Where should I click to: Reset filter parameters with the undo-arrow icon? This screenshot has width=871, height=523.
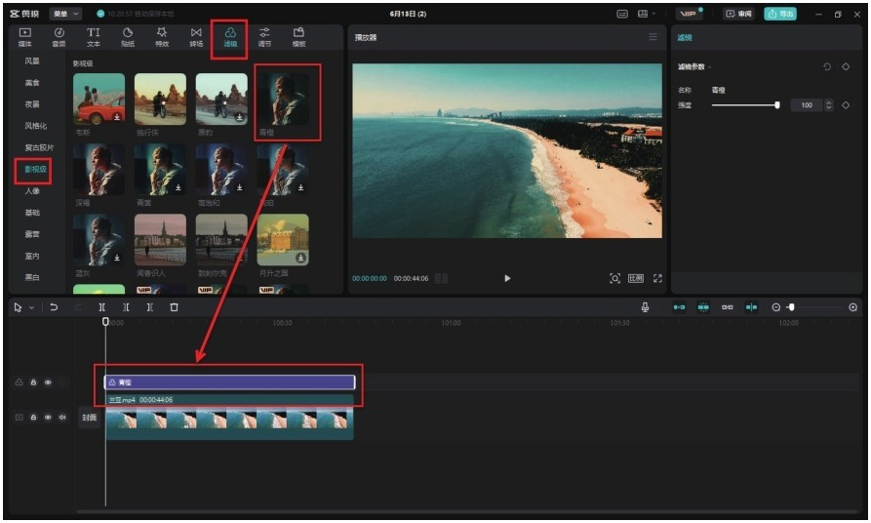click(827, 66)
